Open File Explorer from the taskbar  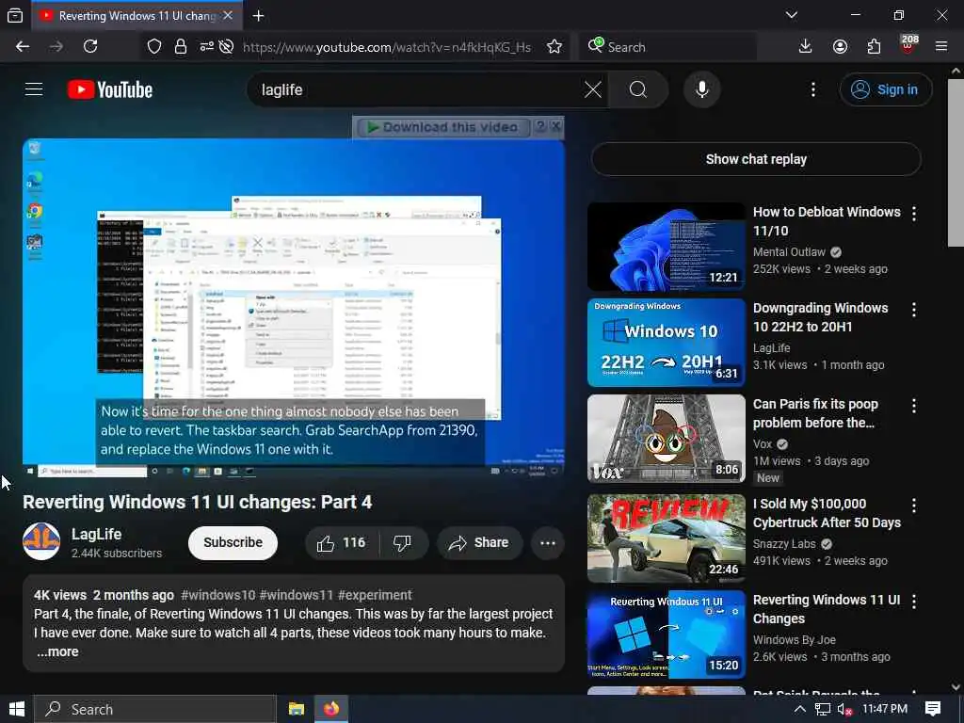click(297, 709)
